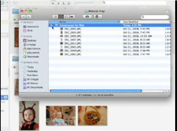Select file DSC_0007.JPG

[x=110, y=40]
